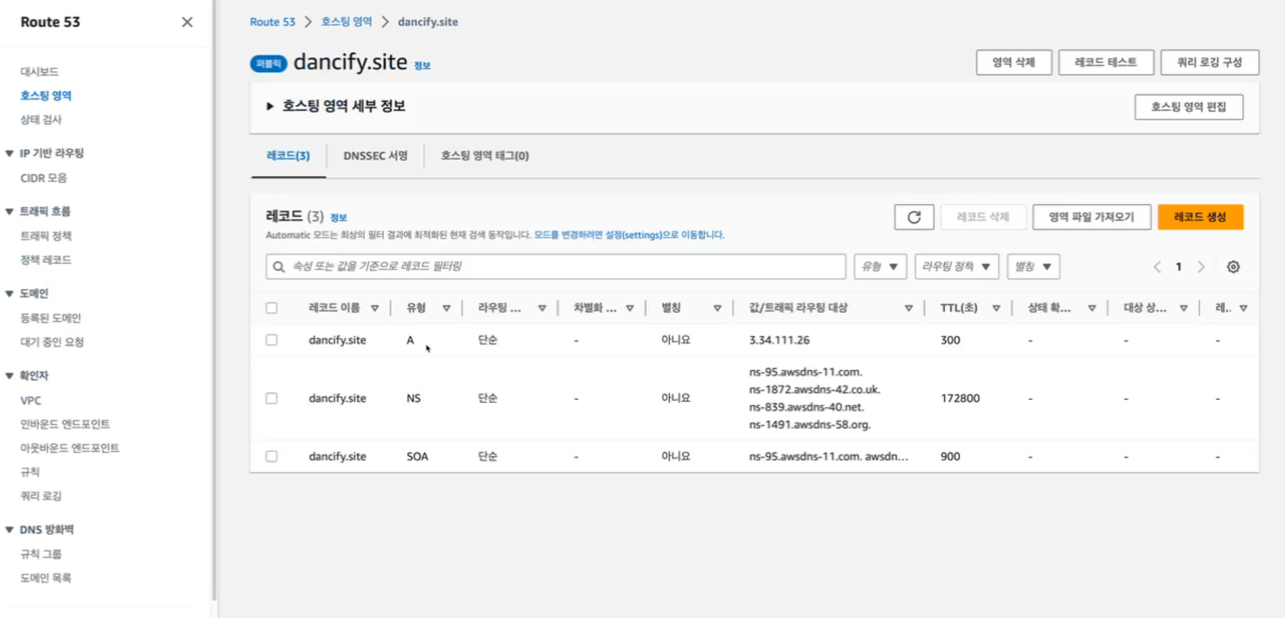Go to previous page of records
1285x618 pixels.
coord(1157,267)
